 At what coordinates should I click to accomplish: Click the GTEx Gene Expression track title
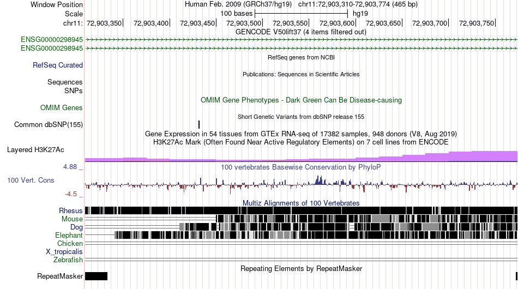point(301,134)
